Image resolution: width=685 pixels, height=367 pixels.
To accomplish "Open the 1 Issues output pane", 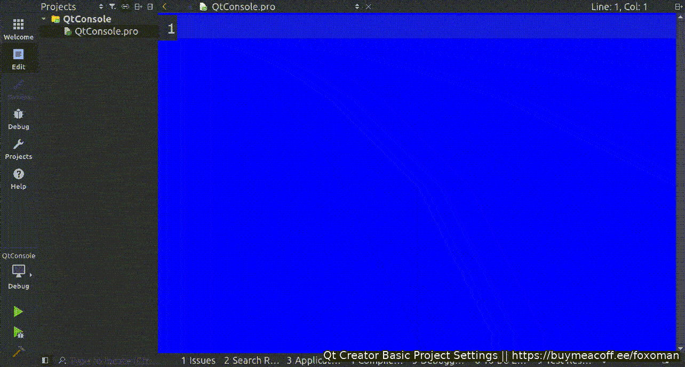I will [x=198, y=361].
